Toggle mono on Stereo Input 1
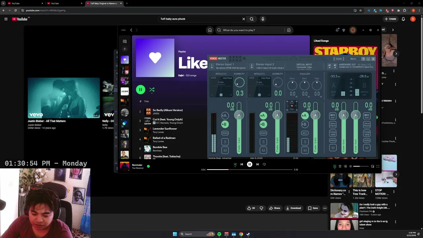 pyautogui.click(x=225, y=133)
